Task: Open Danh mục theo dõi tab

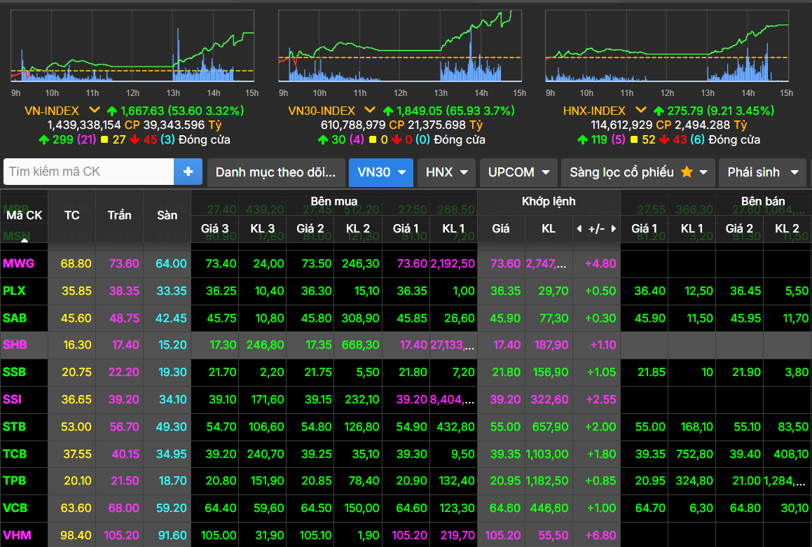Action: coord(275,172)
